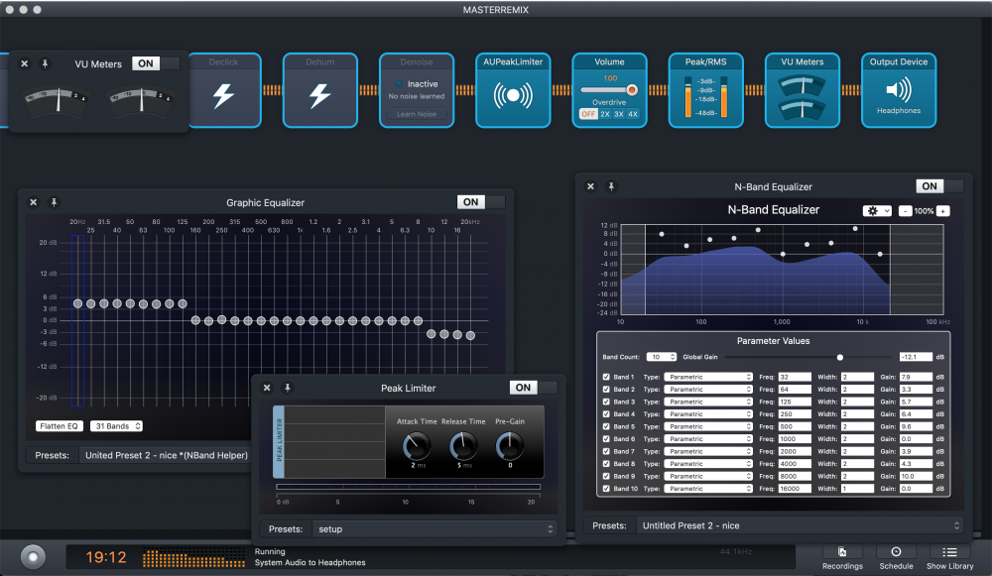Open the Declick block in the chain

coord(224,90)
